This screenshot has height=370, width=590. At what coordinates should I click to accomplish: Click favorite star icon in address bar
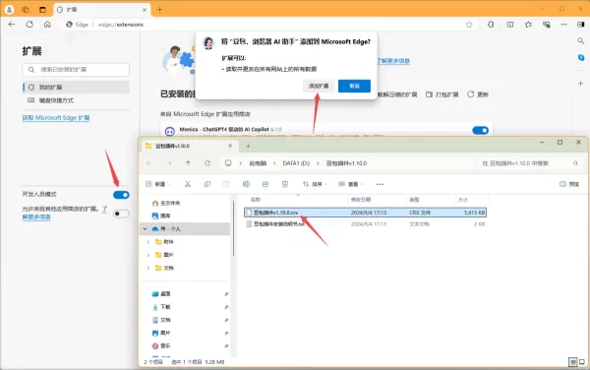click(x=469, y=25)
